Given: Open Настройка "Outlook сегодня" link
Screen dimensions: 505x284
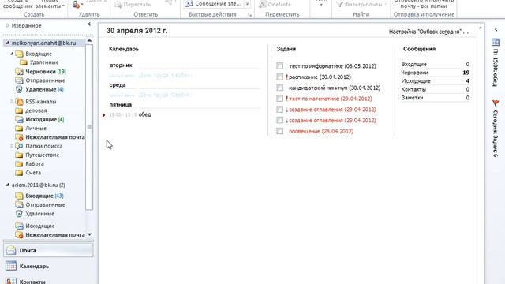Looking at the screenshot, I should click(x=428, y=32).
